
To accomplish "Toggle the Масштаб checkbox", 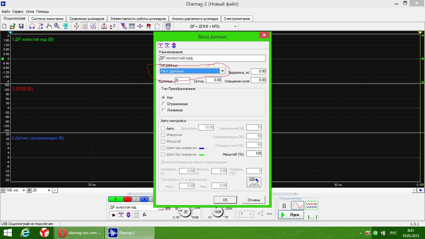I will tap(163, 141).
